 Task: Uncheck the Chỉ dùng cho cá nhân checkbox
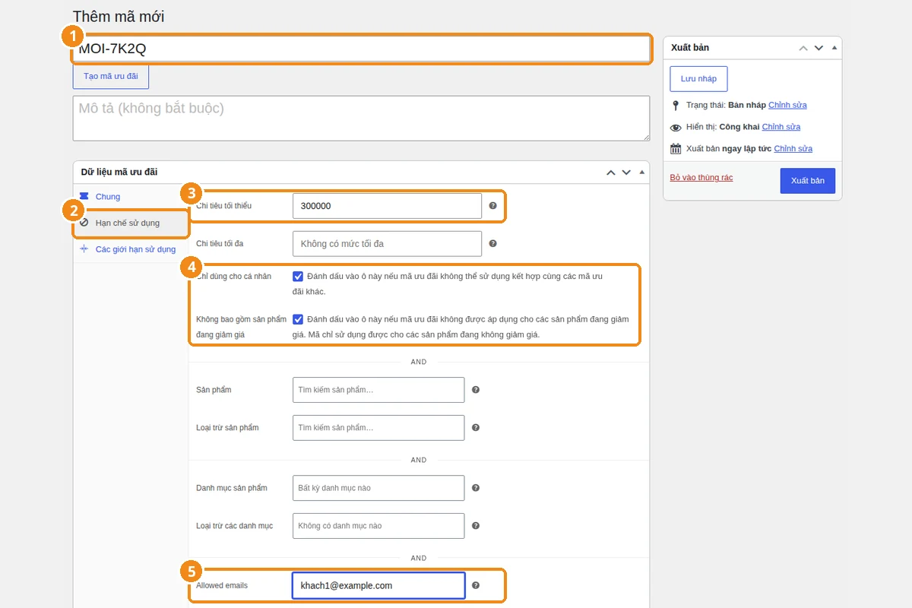298,277
